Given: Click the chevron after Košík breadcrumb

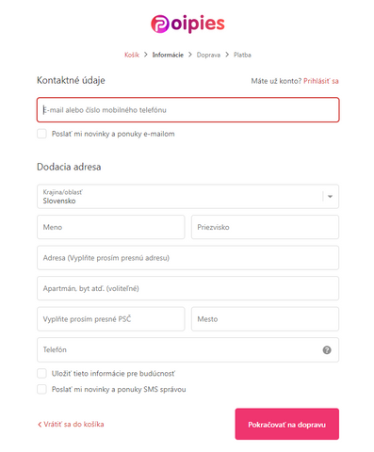Looking at the screenshot, I should tap(146, 55).
